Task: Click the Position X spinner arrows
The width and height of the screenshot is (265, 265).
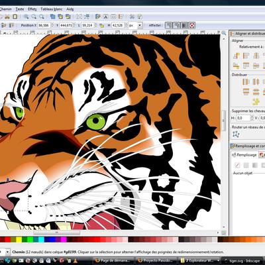Action: click(52, 26)
